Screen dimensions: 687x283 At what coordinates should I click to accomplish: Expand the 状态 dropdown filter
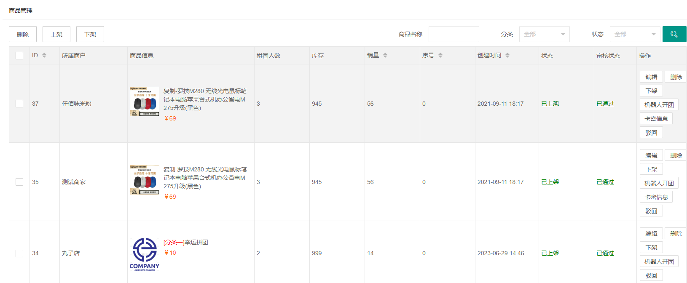(635, 34)
